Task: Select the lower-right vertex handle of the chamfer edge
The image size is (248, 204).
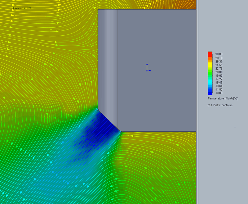Action: coord(121,132)
